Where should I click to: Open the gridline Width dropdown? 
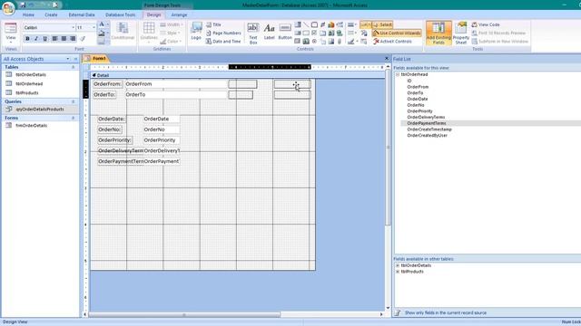172,24
